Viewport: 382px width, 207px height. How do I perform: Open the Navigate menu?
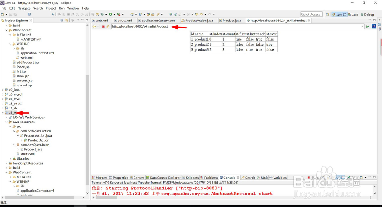24,8
